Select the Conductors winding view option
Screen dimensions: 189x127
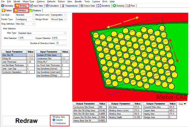click(x=54, y=123)
